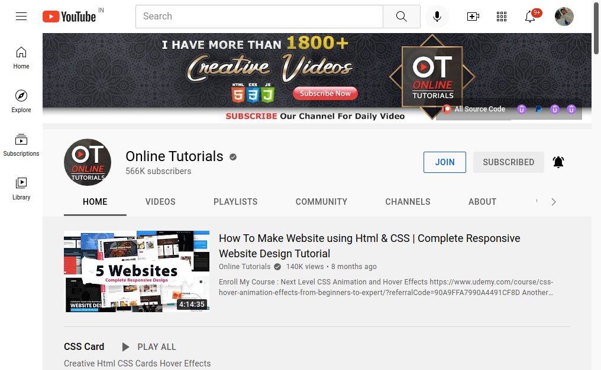Image resolution: width=601 pixels, height=370 pixels.
Task: Click Creative Html CSS Cards Hover Effects text
Action: (x=137, y=364)
